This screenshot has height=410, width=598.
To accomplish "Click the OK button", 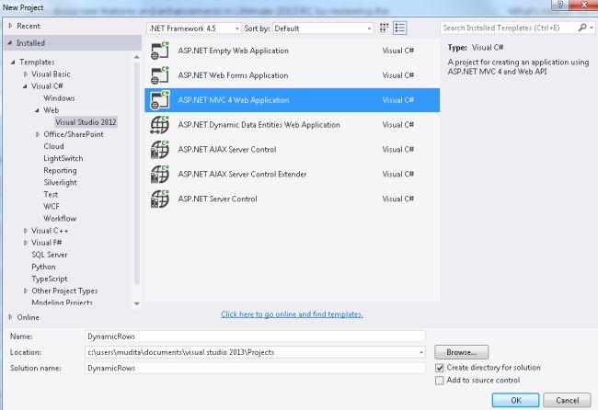I will (515, 400).
